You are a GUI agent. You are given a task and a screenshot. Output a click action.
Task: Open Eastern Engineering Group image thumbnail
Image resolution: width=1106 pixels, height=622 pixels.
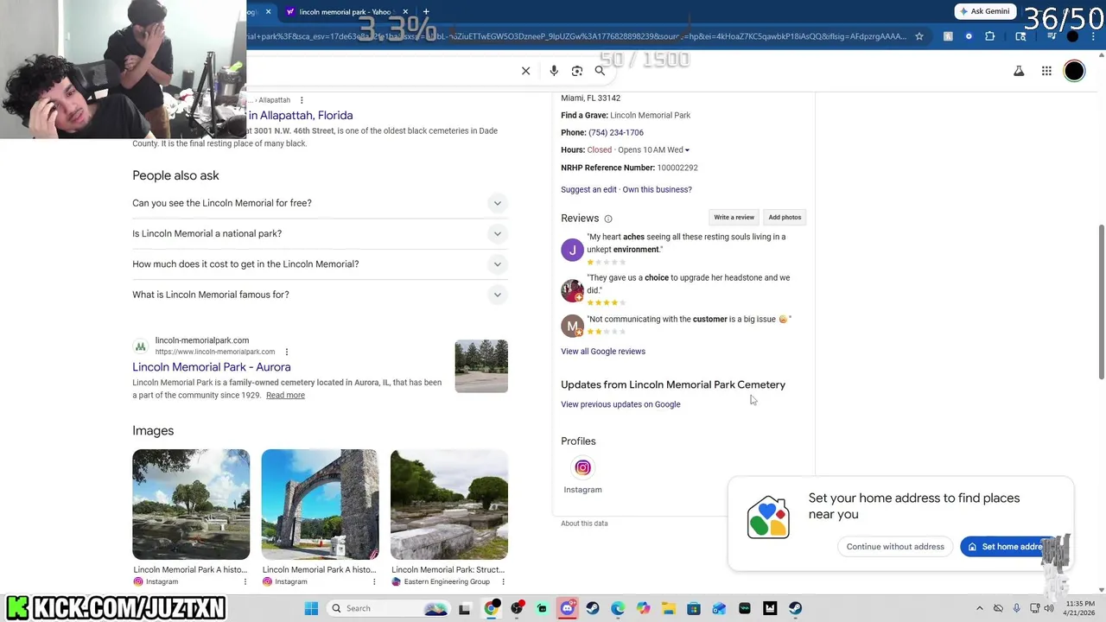click(x=449, y=505)
